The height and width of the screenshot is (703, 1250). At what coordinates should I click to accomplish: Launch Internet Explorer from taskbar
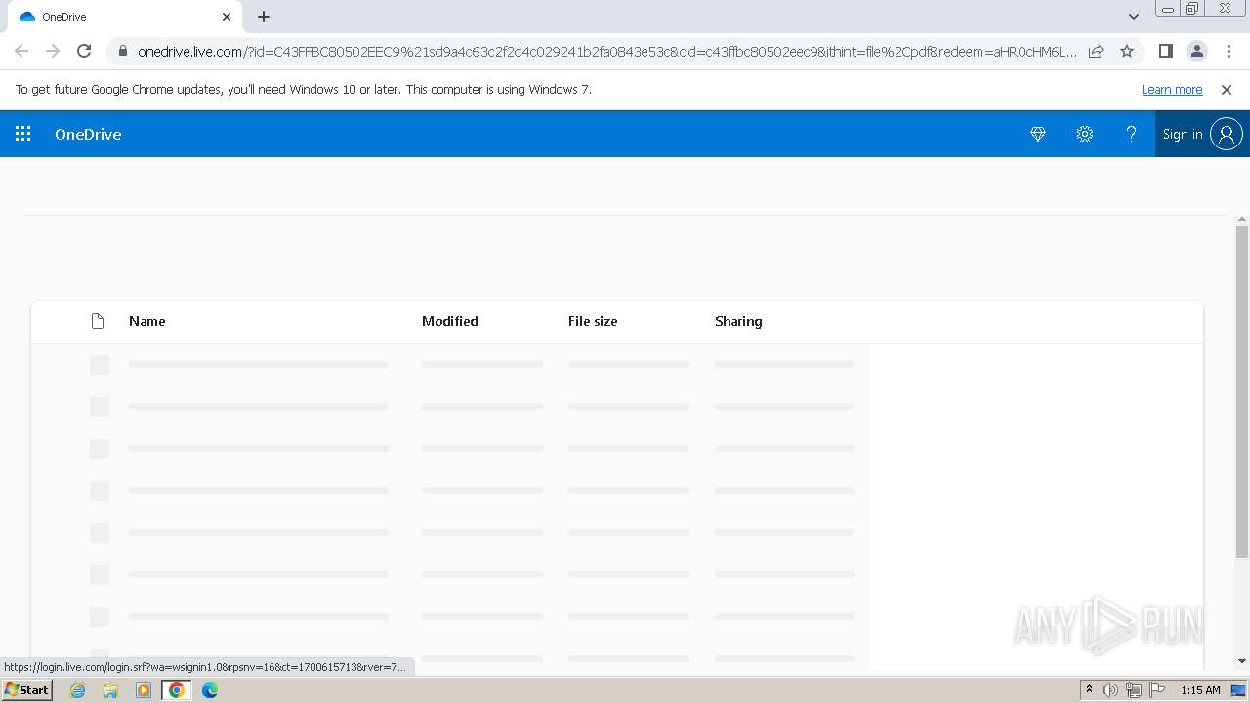pos(77,690)
